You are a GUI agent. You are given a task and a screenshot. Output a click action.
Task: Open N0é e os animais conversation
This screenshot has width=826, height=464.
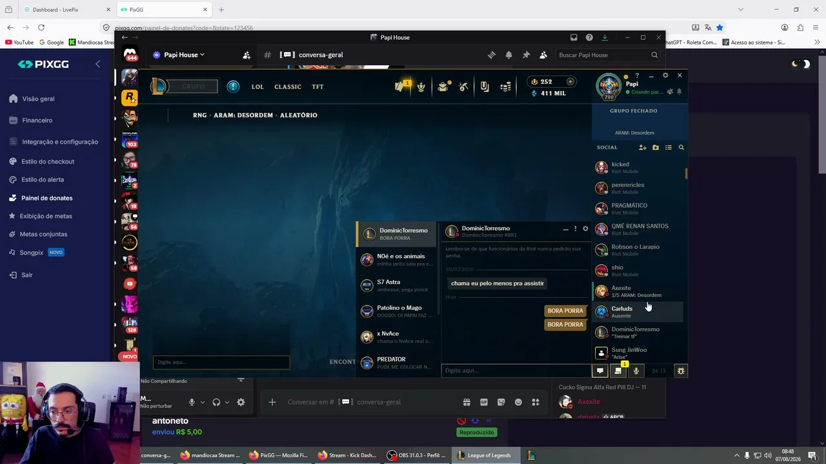coord(398,260)
